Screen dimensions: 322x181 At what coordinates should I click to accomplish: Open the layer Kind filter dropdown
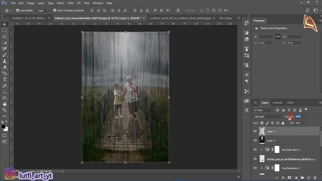(263, 110)
